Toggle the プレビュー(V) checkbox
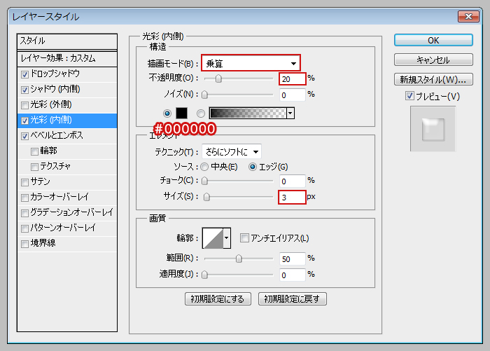 tap(409, 96)
